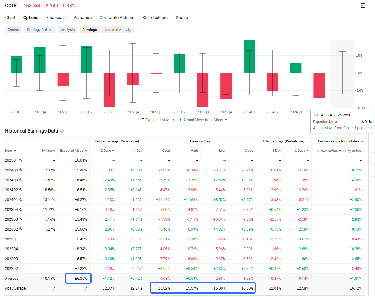Viewport: 375px width, 297px height.
Task: Click the 2022Q2 row label in table
Action: pos(12,269)
